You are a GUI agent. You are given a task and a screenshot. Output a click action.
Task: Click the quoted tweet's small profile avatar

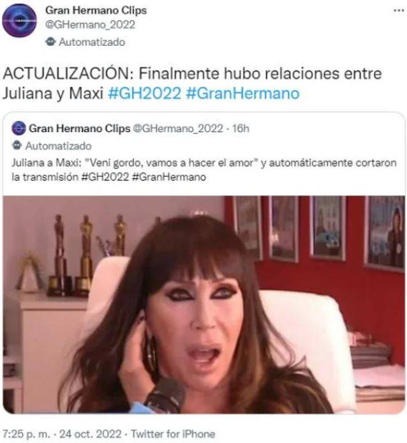coord(18,128)
